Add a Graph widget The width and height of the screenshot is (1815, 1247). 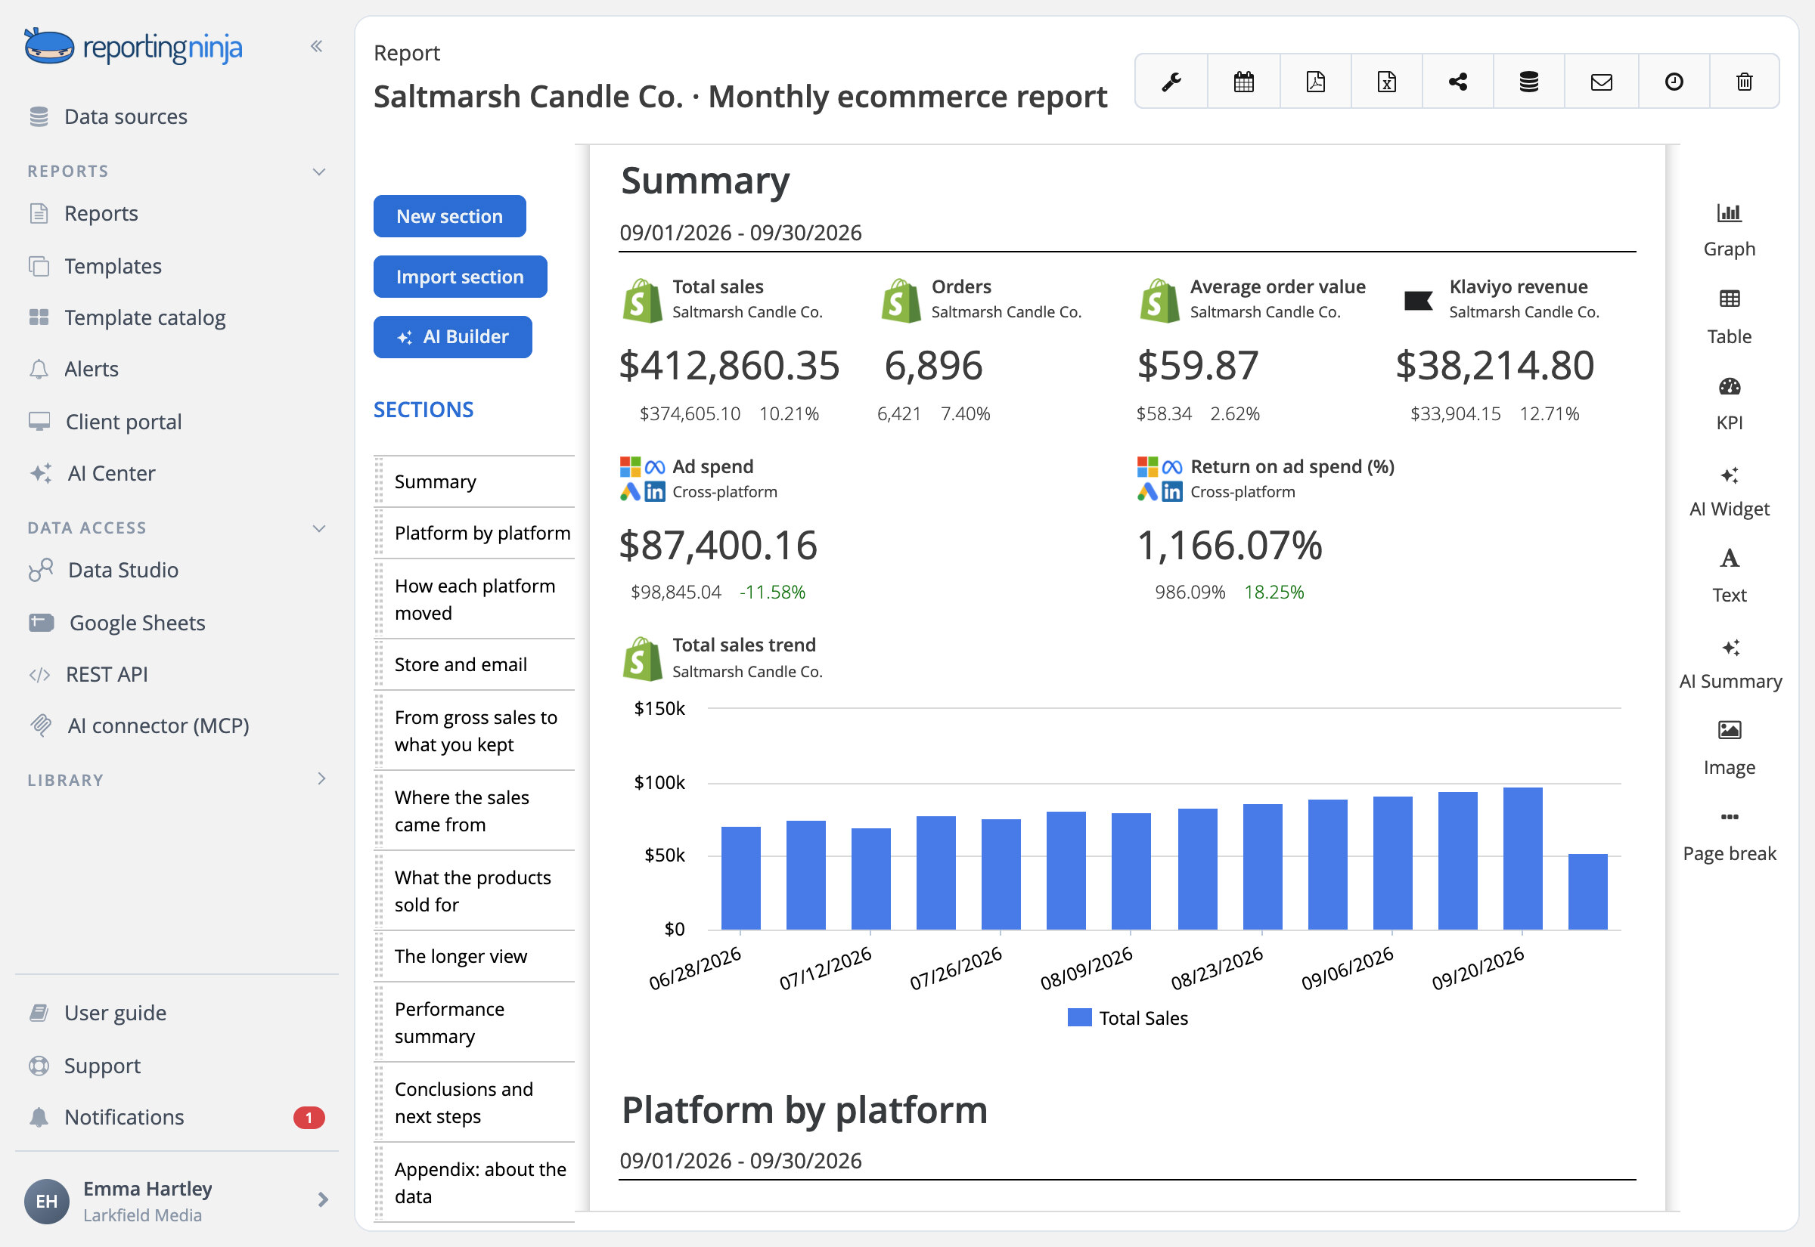(x=1728, y=230)
